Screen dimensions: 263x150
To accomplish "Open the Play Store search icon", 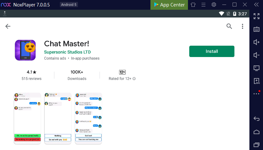I will 229,27.
